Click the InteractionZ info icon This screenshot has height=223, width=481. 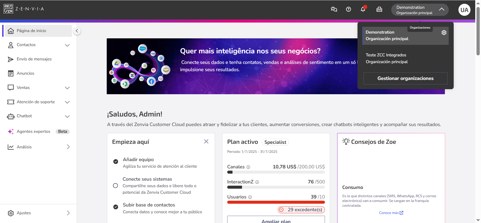click(257, 182)
